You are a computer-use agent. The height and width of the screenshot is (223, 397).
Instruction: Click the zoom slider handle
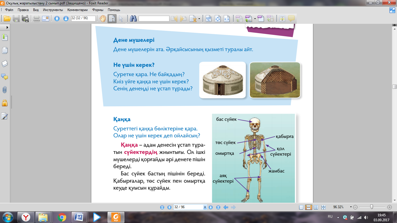click(x=371, y=207)
